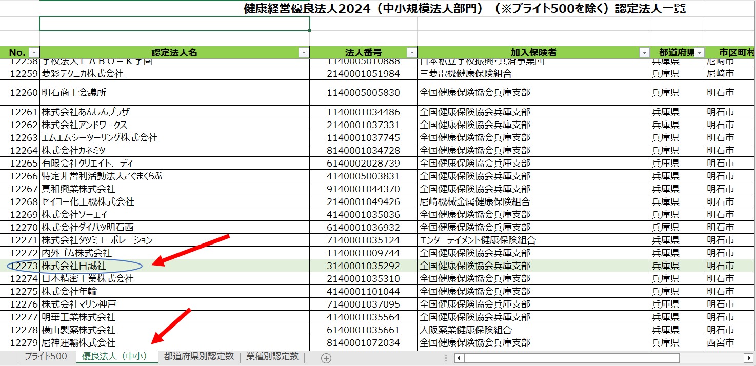
Task: Click the cell 株式会社アンドワークス
Action: (175, 125)
